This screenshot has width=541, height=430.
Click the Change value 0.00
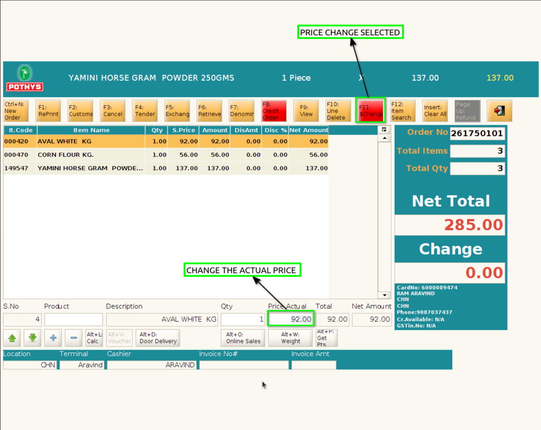[x=450, y=273]
